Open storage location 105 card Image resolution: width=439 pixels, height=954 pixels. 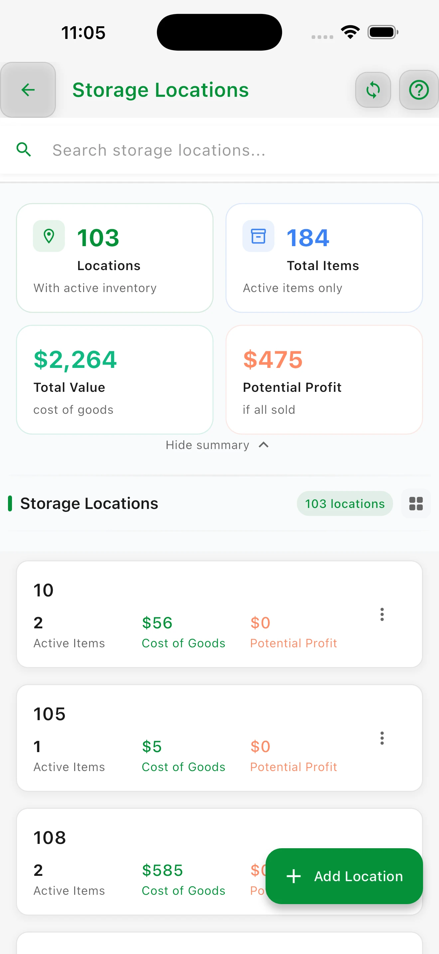[x=219, y=738]
